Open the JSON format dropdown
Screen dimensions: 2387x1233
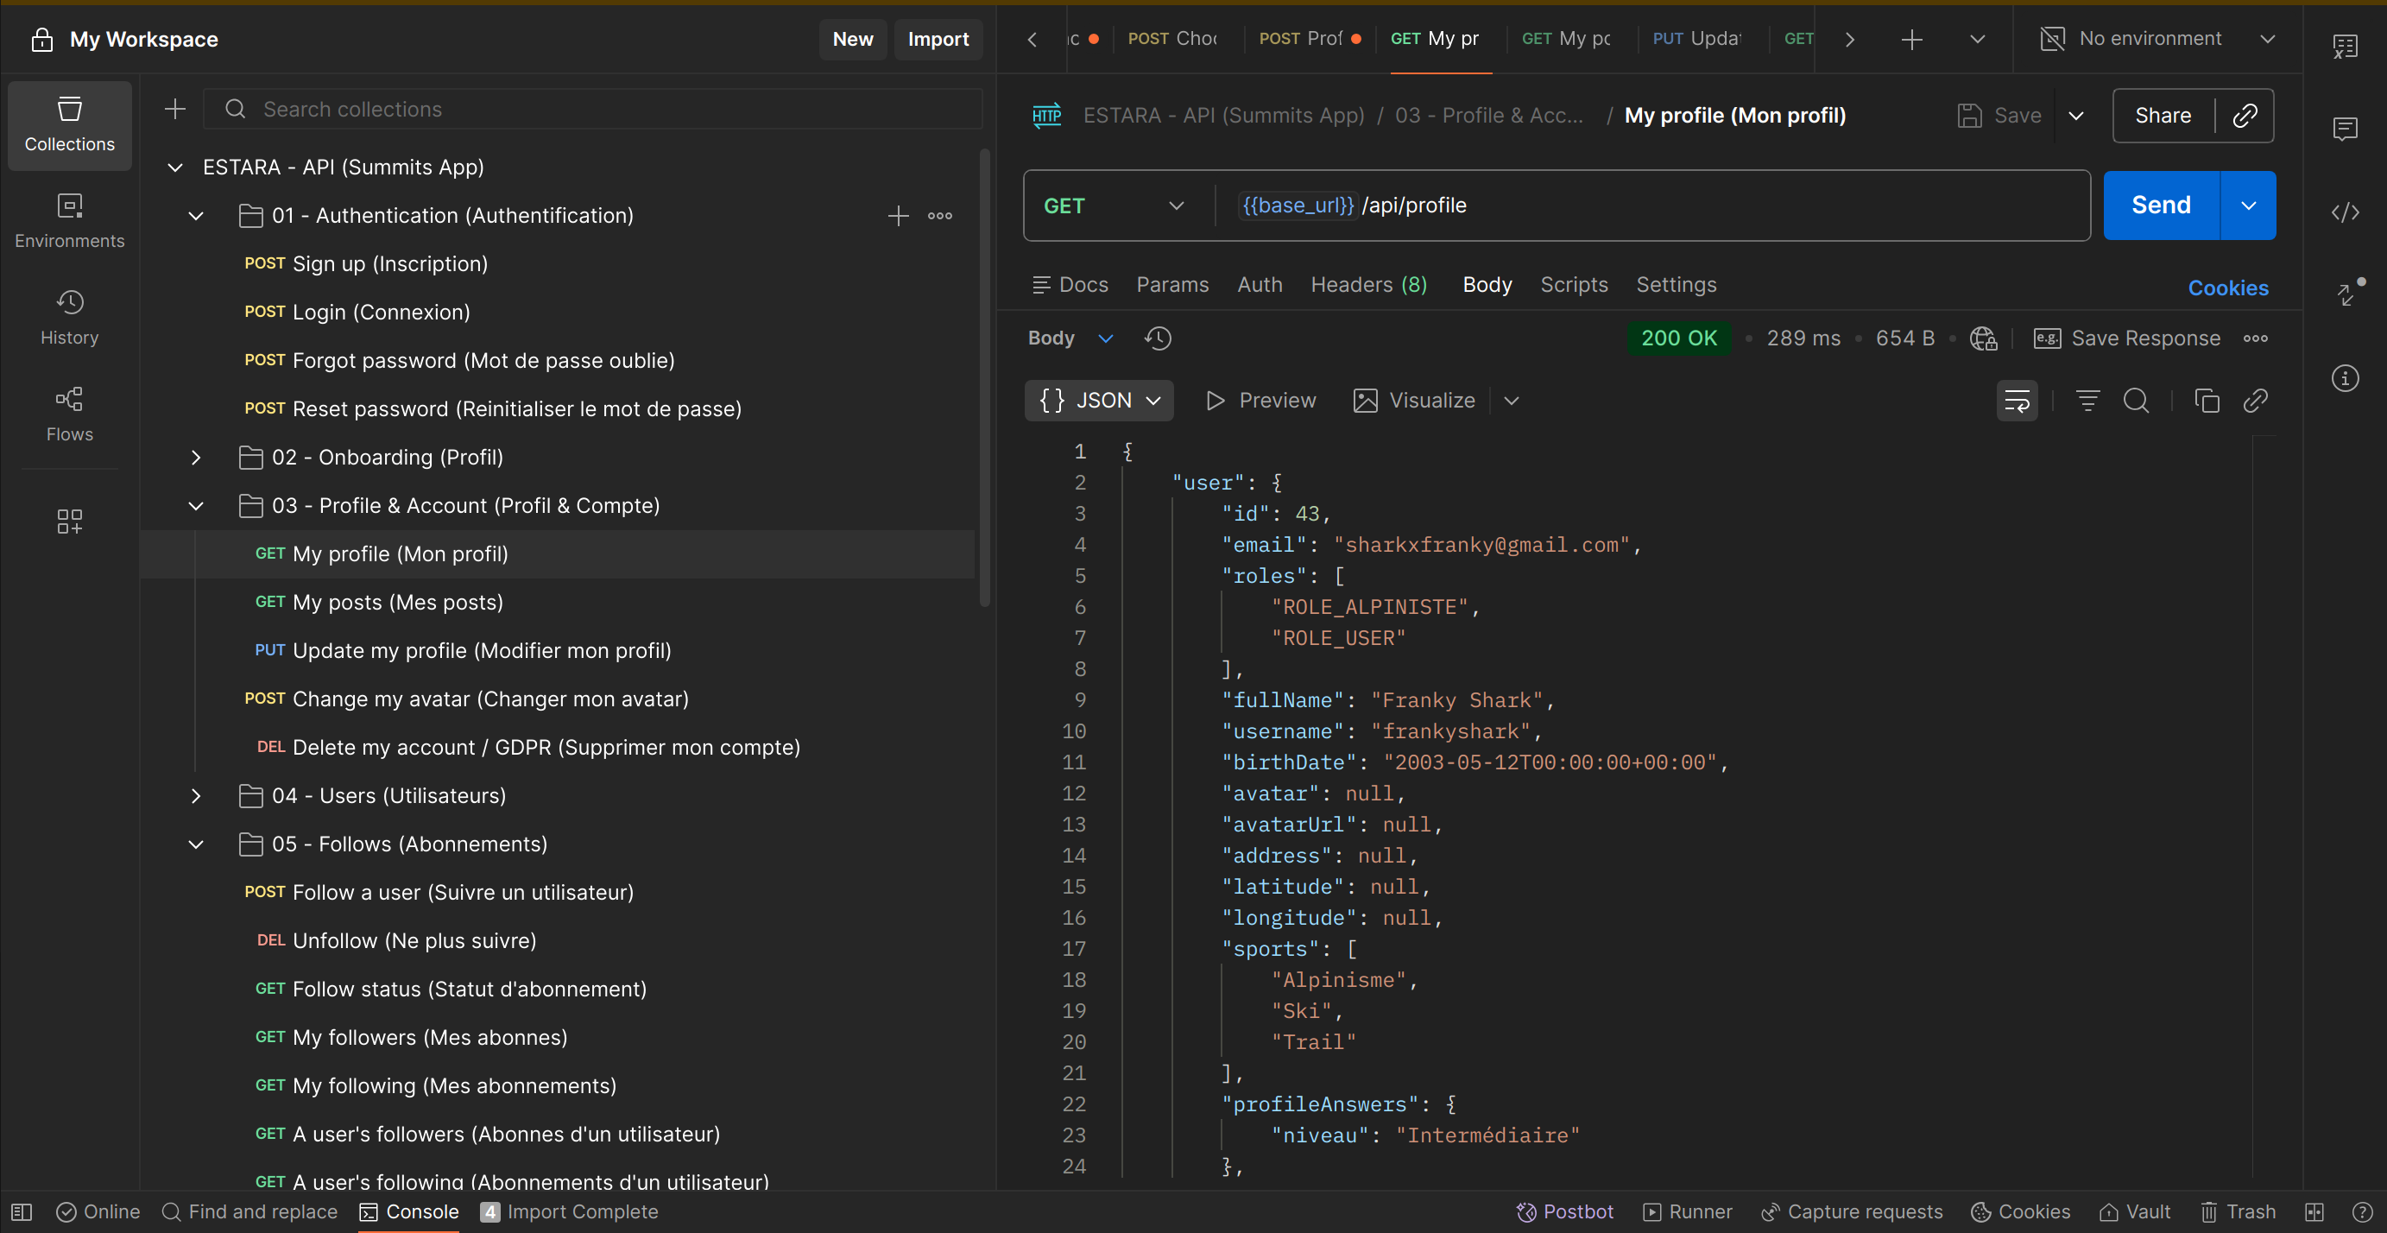tap(1099, 401)
